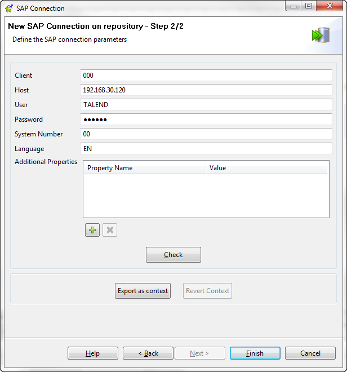Click the Password field
This screenshot has height=372, width=347.
[206, 119]
